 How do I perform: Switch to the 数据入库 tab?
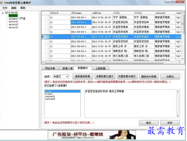tap(68, 68)
